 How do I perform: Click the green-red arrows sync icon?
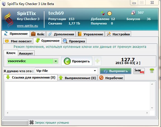(x=103, y=13)
